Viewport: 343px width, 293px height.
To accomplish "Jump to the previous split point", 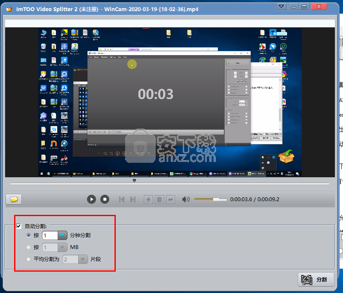I will coord(122,199).
